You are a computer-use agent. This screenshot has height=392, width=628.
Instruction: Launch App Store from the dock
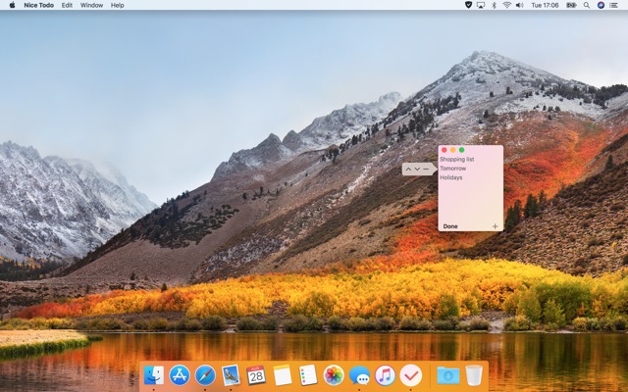tap(180, 375)
